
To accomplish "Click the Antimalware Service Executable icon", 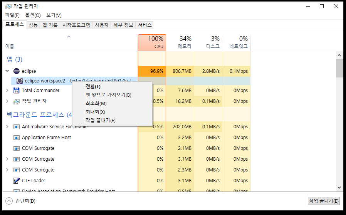I will tap(16, 127).
